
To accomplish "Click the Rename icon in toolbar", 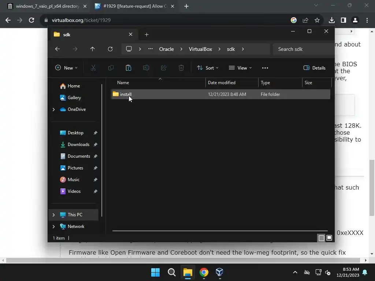I will pyautogui.click(x=146, y=68).
